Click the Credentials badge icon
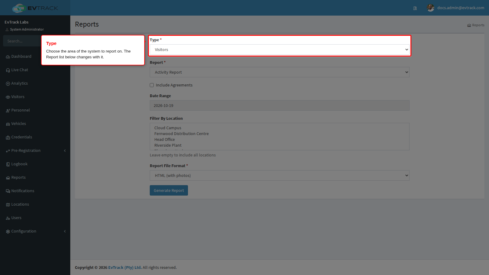The image size is (489, 275). coord(8,137)
